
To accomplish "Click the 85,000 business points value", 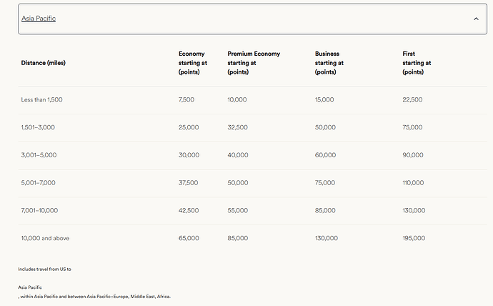I will 325,210.
